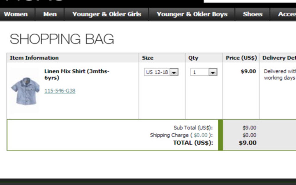The image size is (296, 185).
Task: Expand the Qty quantity selector
Action: (x=203, y=72)
